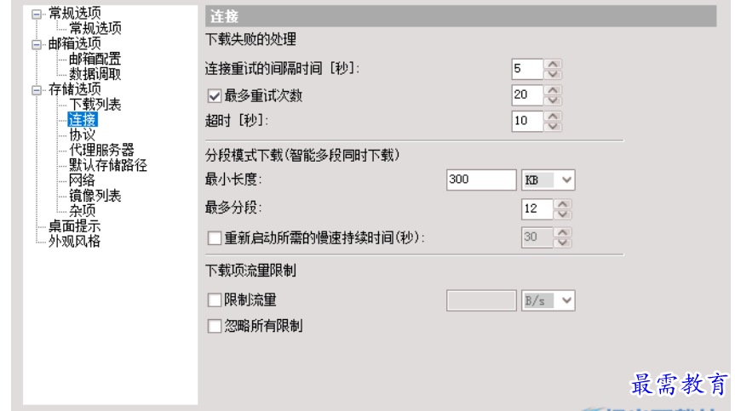Tick the 忽略所有限制 checkbox
Screen dimensions: 735x411
tap(215, 326)
